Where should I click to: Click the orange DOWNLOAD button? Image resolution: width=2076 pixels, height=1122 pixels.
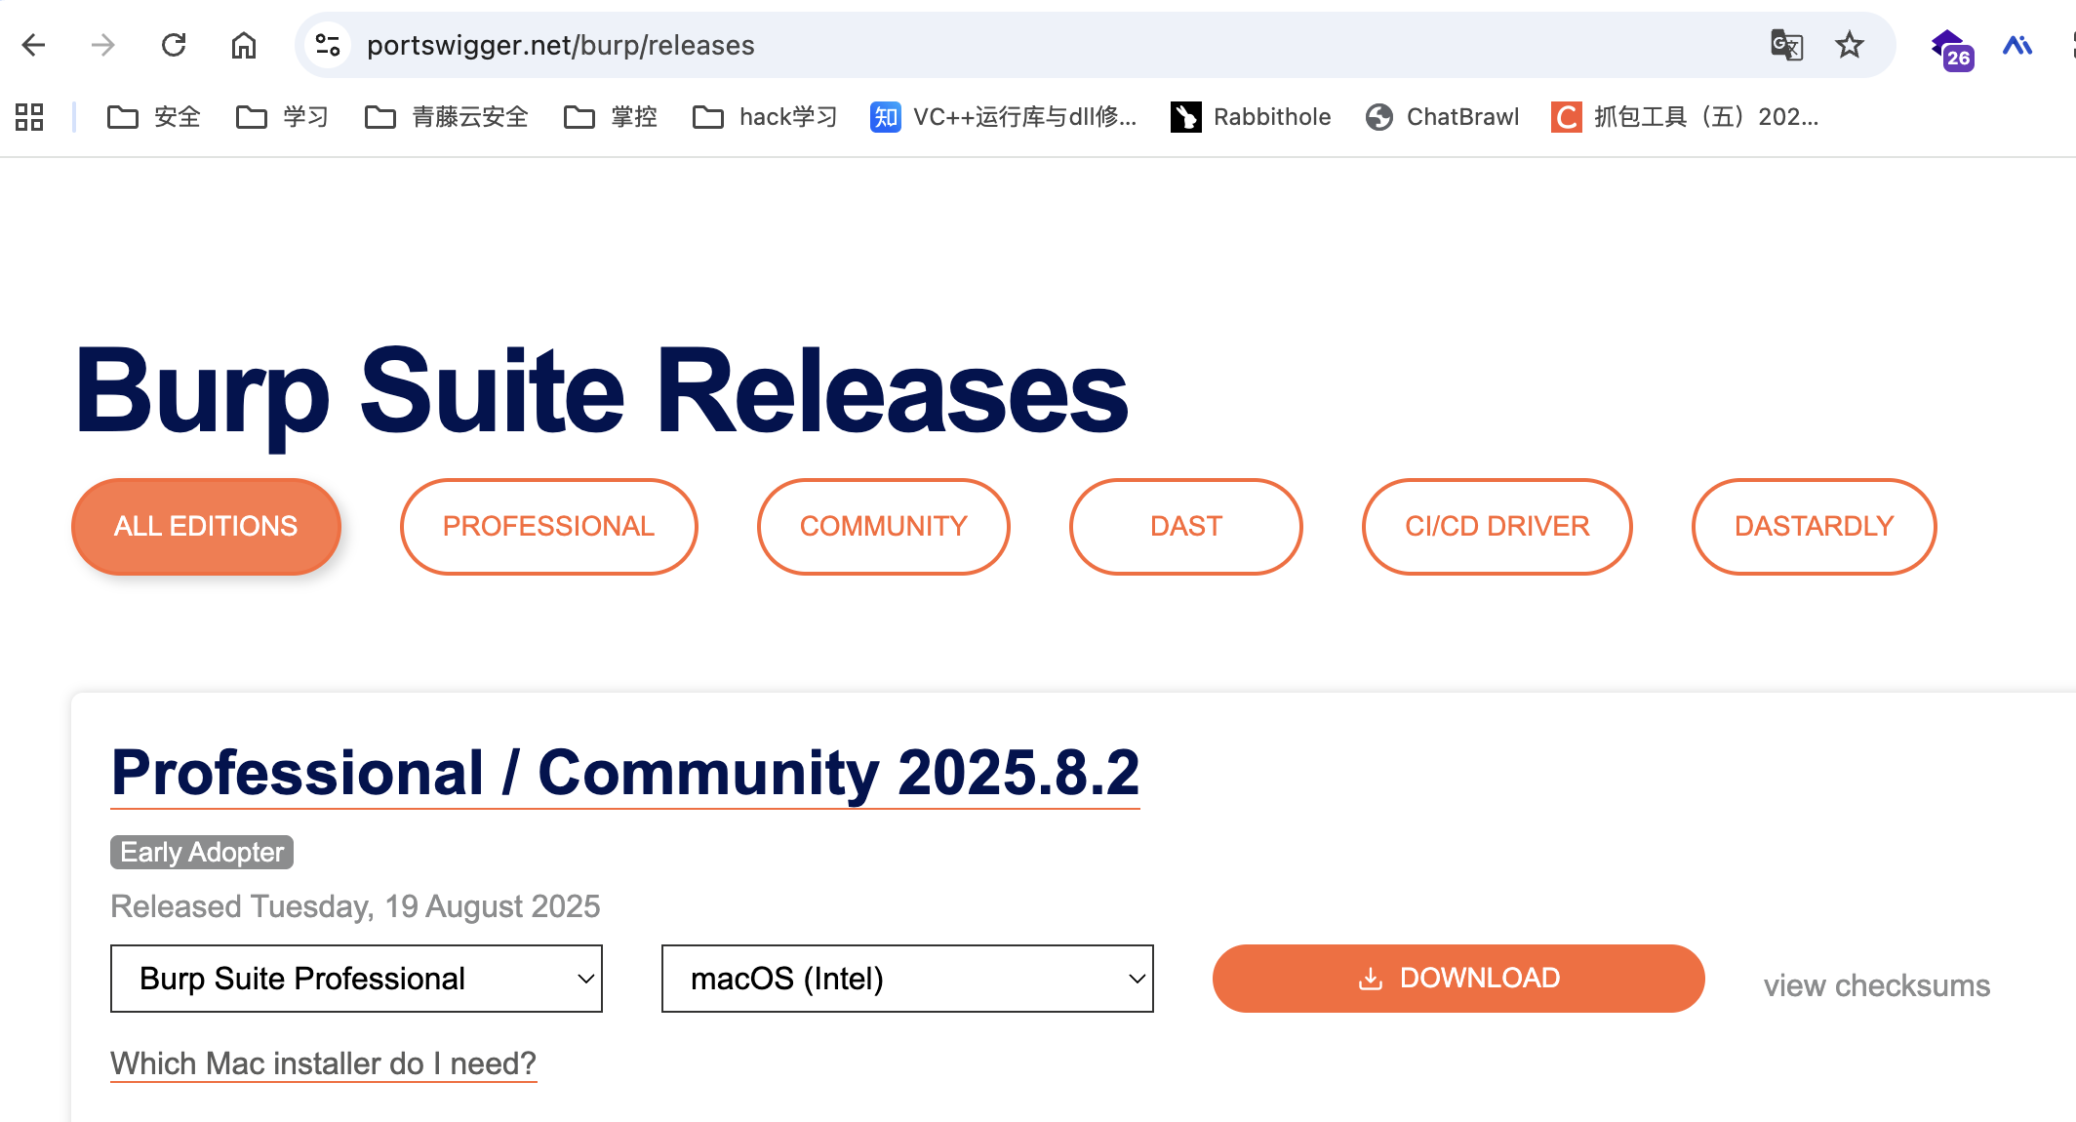[x=1458, y=979]
